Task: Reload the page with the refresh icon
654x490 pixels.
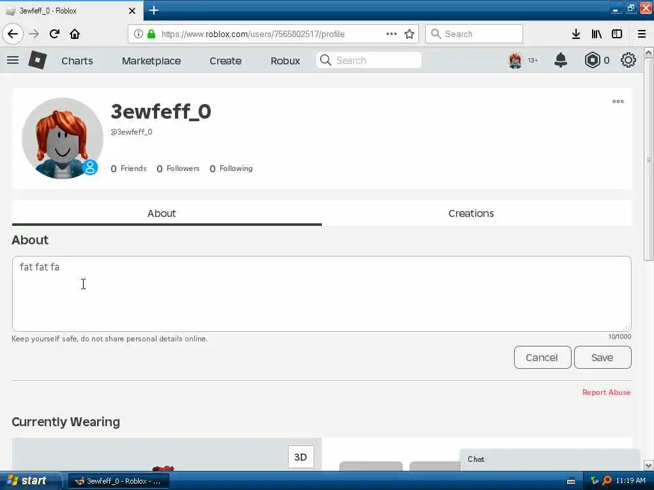Action: (54, 34)
